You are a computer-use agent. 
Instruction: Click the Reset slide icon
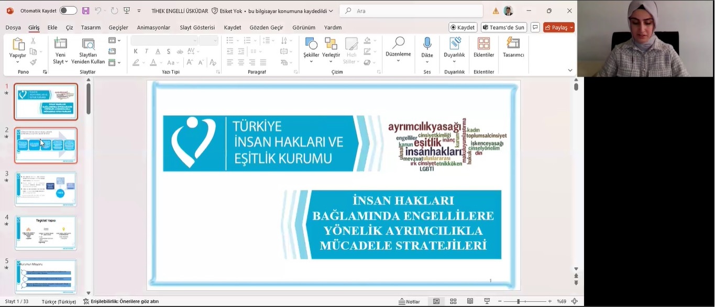(x=112, y=51)
